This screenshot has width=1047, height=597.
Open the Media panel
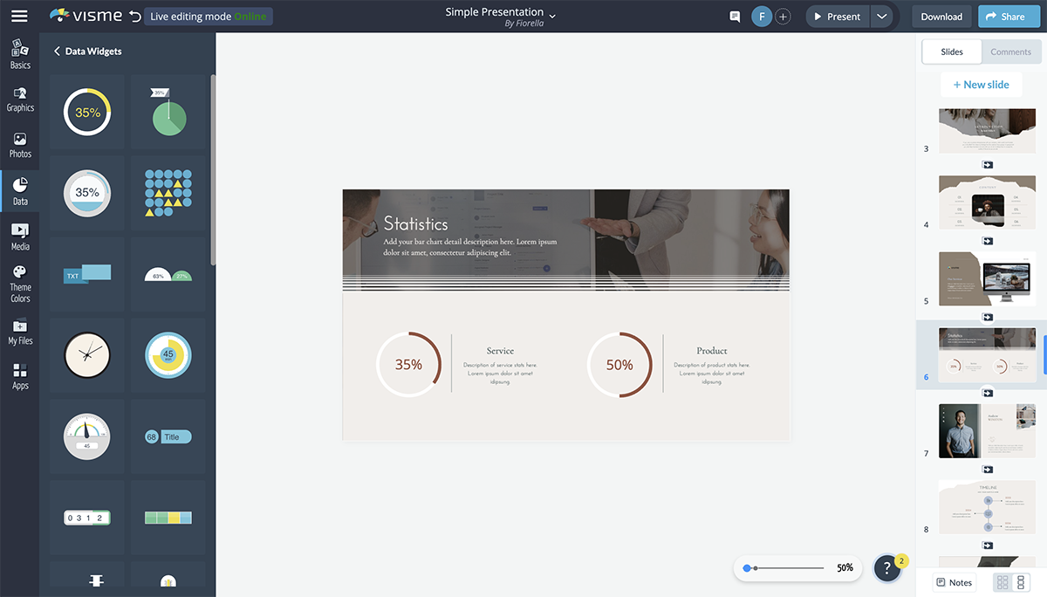coord(20,236)
